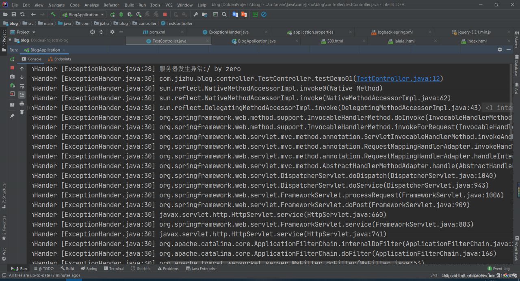Close the BlogApplication run tab
The image size is (520, 281).
(x=64, y=50)
